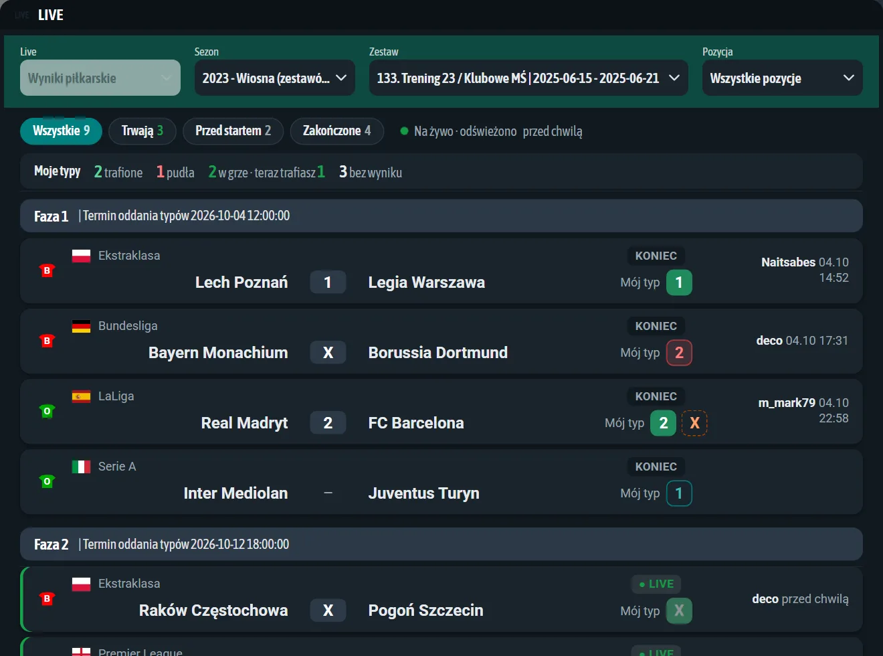The height and width of the screenshot is (656, 883).
Task: Open user m_mark79 in Real Madryt row
Action: pyautogui.click(x=787, y=403)
